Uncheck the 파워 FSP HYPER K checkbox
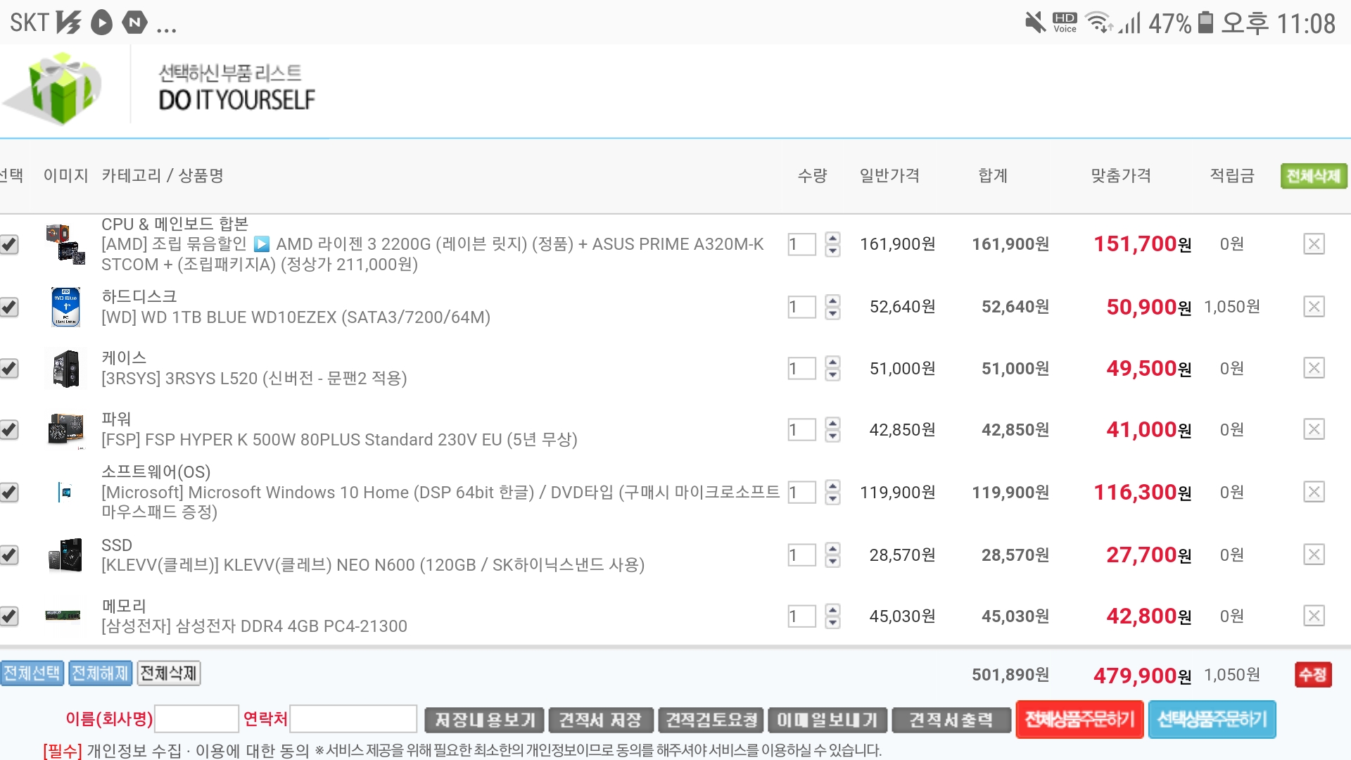Screen dimensions: 1351x760 tap(9, 429)
